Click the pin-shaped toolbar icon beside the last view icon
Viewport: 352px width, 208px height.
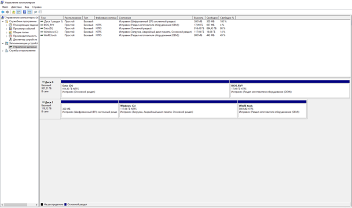coord(36,12)
